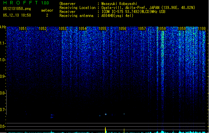
Task: Click the 0.6 kHz axis label
Action: point(3,126)
